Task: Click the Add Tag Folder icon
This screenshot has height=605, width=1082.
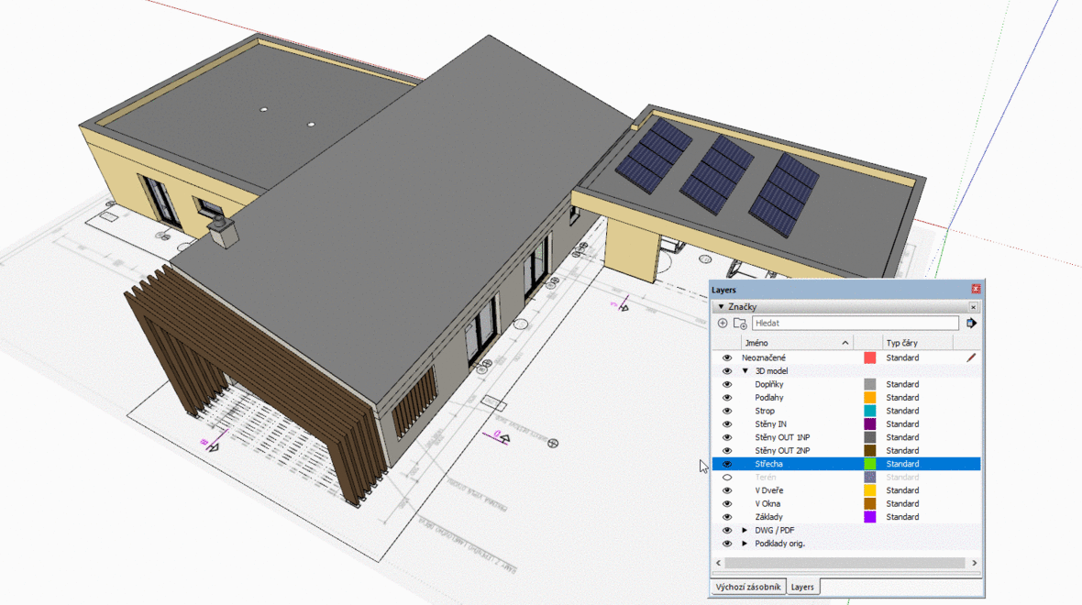Action: pyautogui.click(x=740, y=323)
